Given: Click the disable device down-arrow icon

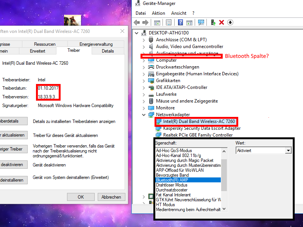Looking at the screenshot, I should [x=230, y=23].
